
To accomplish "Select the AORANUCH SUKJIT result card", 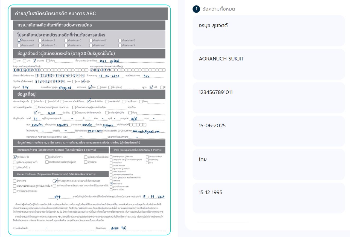I will point(269,64).
